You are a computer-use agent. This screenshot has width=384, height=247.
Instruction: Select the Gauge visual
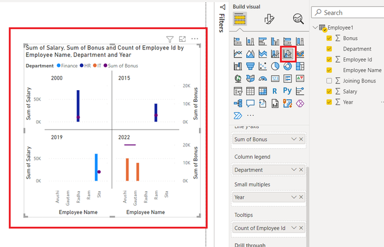262,78
